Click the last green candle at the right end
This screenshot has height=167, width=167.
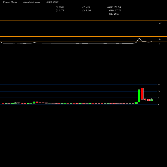click(152, 100)
